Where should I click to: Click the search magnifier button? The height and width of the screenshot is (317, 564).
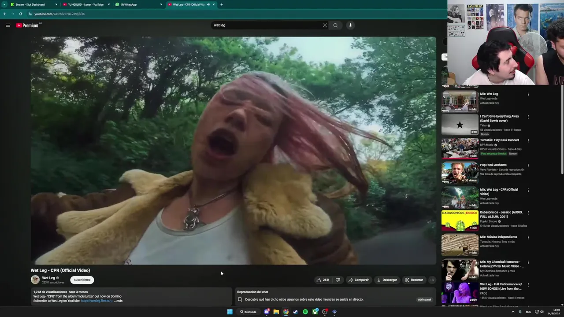pyautogui.click(x=335, y=25)
